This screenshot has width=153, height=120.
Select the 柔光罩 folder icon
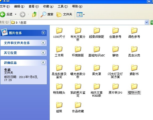point(96,68)
